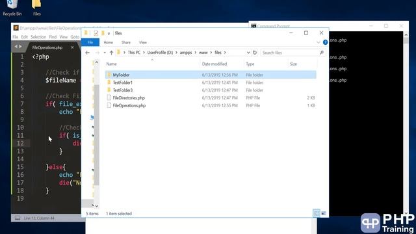The image size is (416, 234).
Task: Expand the Customize Quick Access Toolbar dropdown
Action: tap(109, 33)
